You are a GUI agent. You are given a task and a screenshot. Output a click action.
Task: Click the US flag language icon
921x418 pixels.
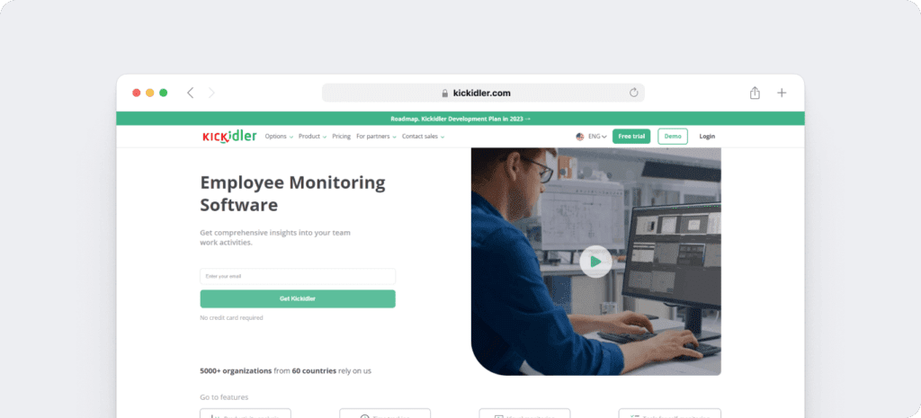coord(580,137)
